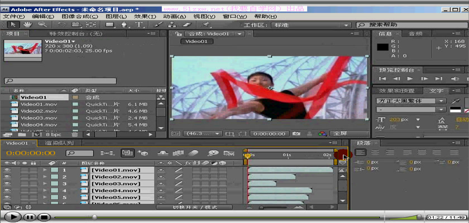
Task: Expand the Video01.mov layer properties
Action: click(45, 170)
